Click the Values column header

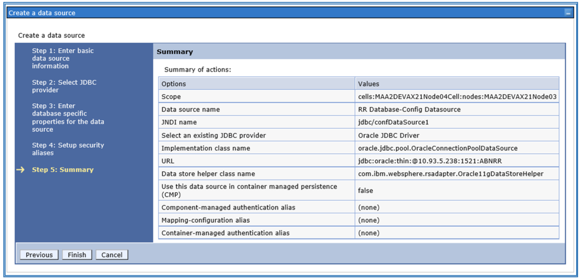point(368,84)
